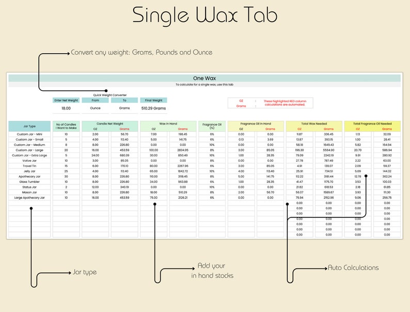Select net weight 680.39 grams cell
The image size is (410, 312).
coord(124,155)
